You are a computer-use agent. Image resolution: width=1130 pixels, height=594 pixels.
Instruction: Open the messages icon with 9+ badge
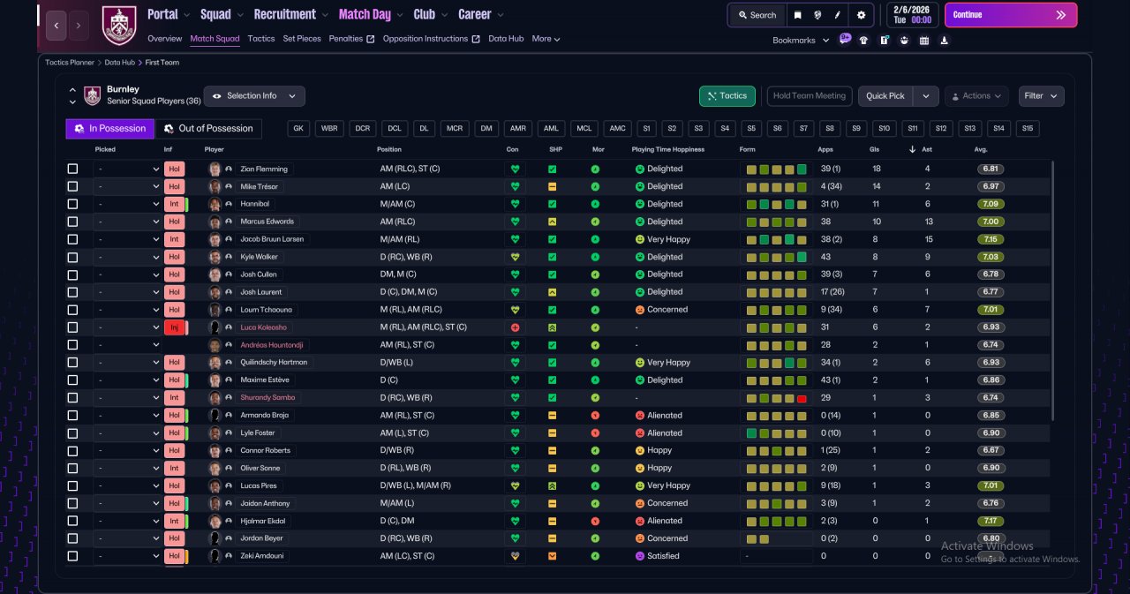845,40
